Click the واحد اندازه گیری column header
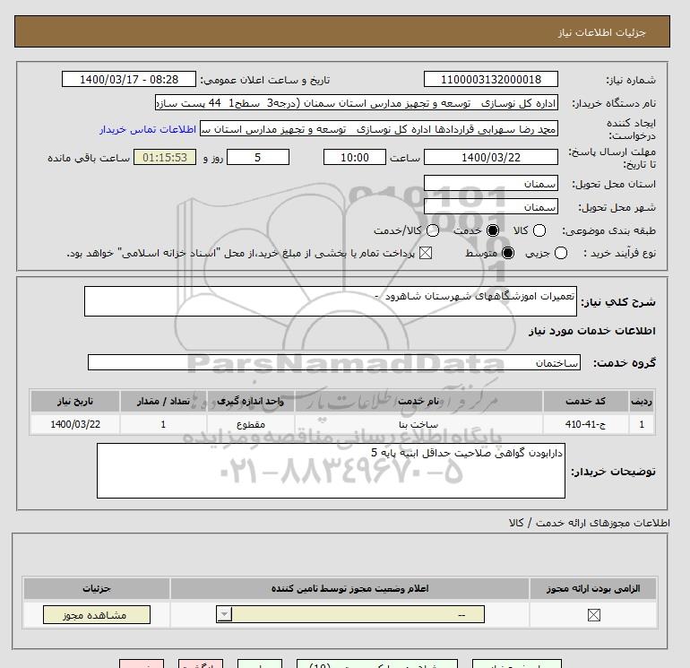The height and width of the screenshot is (668, 690). (250, 401)
